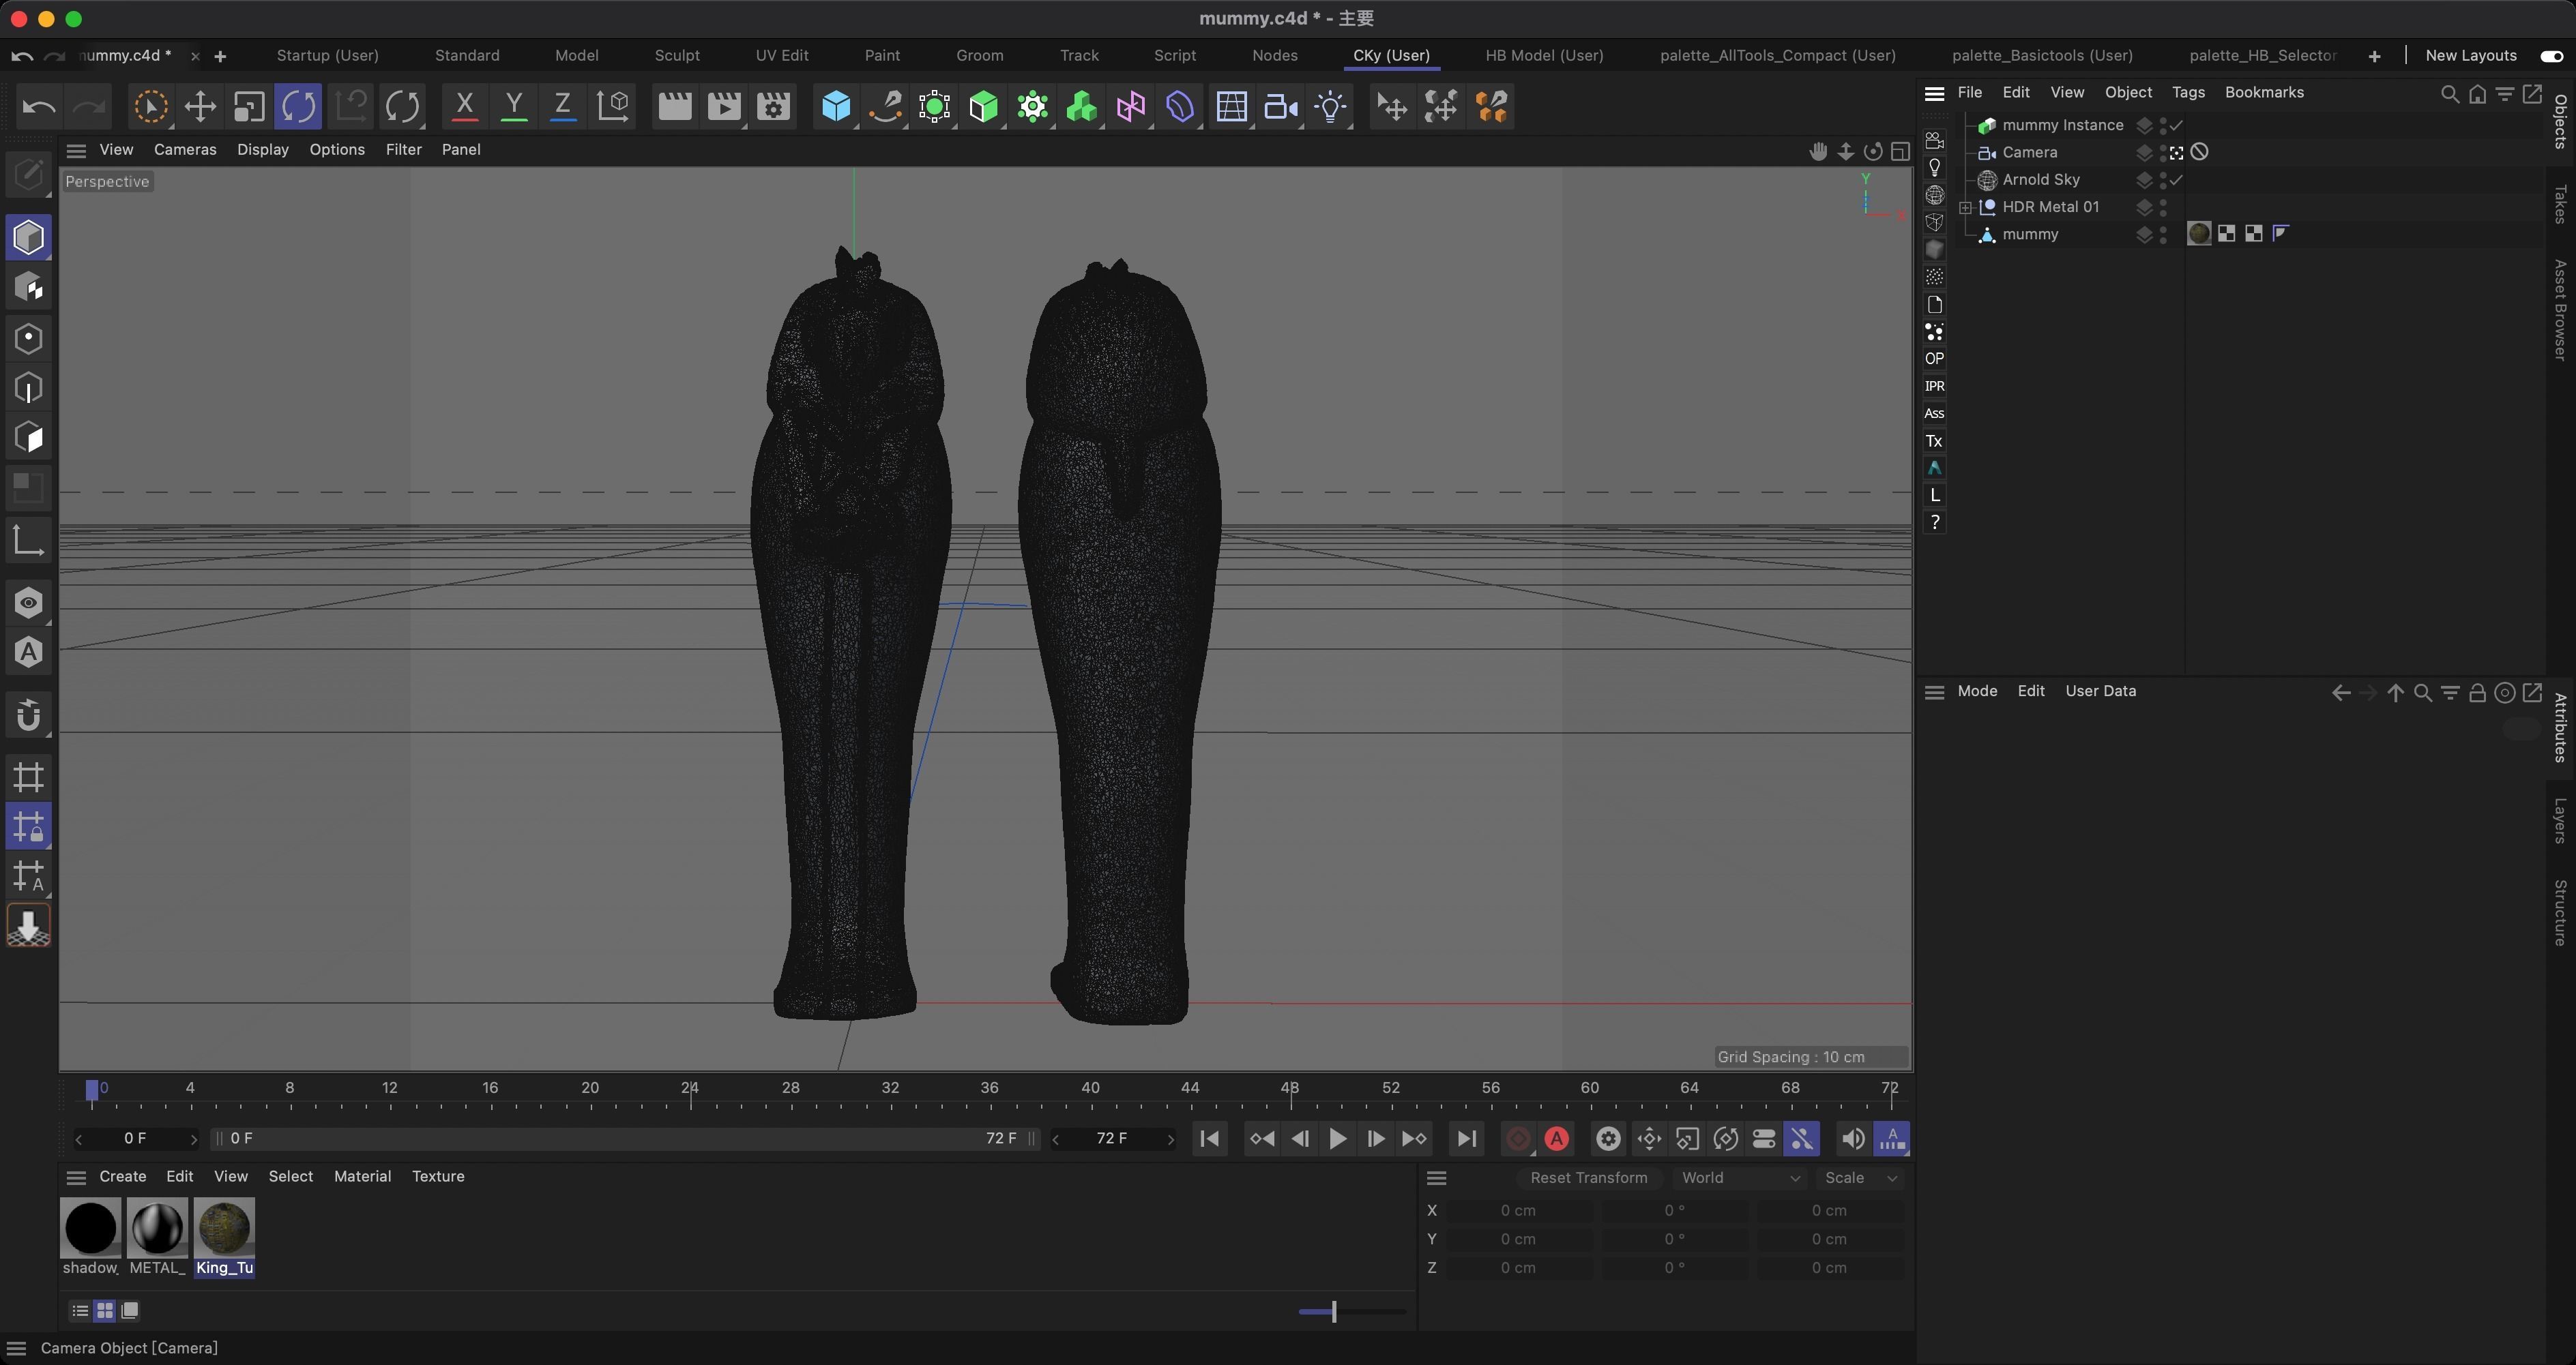This screenshot has height=1365, width=2576.
Task: Render to Picture Viewer icon
Action: click(724, 106)
